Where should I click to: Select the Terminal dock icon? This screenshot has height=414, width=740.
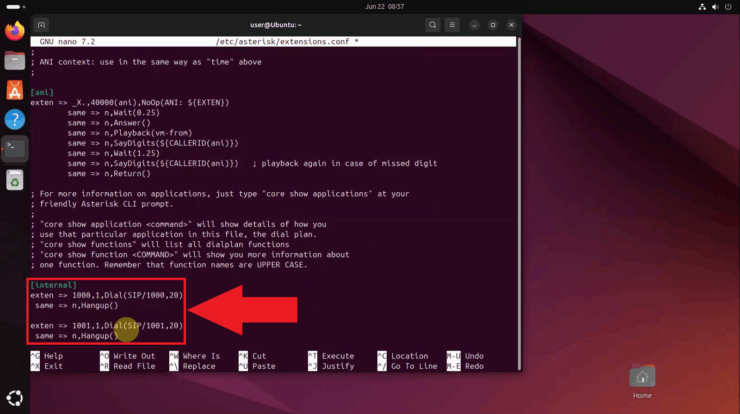(15, 149)
